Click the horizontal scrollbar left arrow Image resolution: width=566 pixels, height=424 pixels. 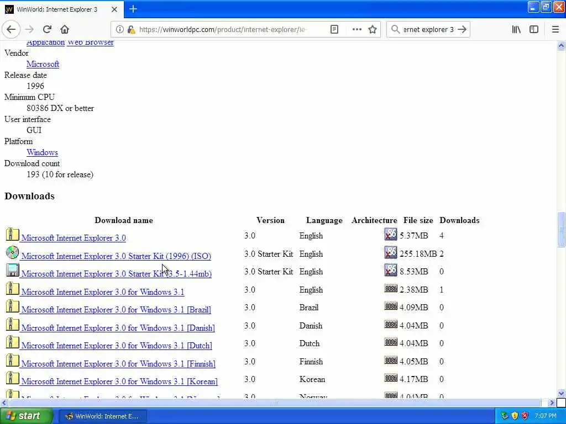tap(4, 402)
